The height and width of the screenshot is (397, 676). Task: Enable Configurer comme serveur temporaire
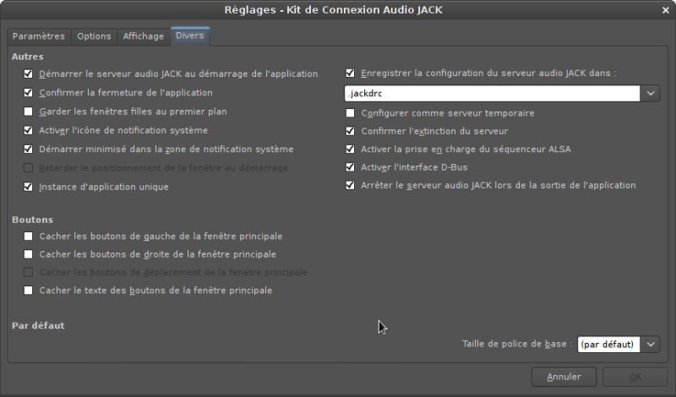(350, 113)
